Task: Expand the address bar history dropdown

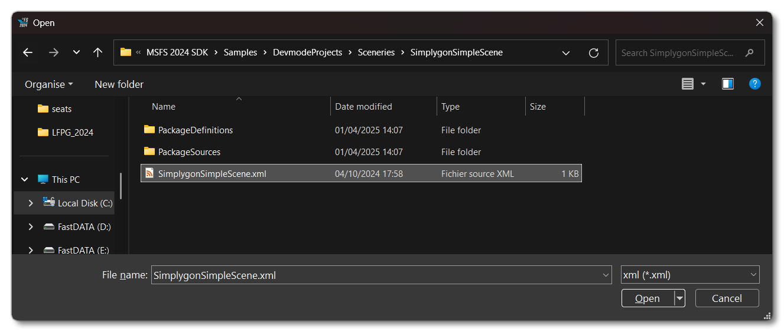Action: tap(566, 52)
